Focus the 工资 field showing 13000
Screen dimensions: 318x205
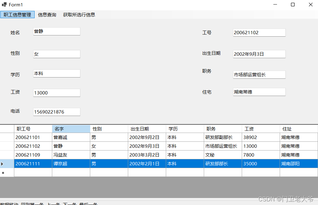pyautogui.click(x=57, y=93)
